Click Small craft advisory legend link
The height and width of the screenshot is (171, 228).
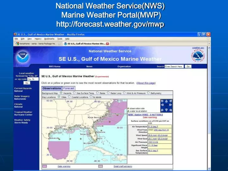(x=123, y=166)
